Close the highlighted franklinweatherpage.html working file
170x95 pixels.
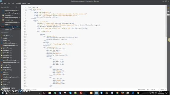(2, 27)
